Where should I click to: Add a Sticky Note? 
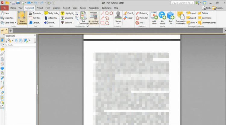tap(51, 13)
